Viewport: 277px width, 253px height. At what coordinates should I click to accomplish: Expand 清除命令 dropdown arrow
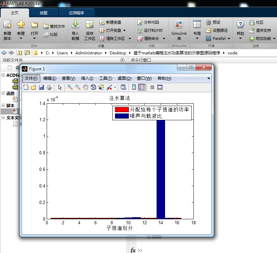(164, 39)
